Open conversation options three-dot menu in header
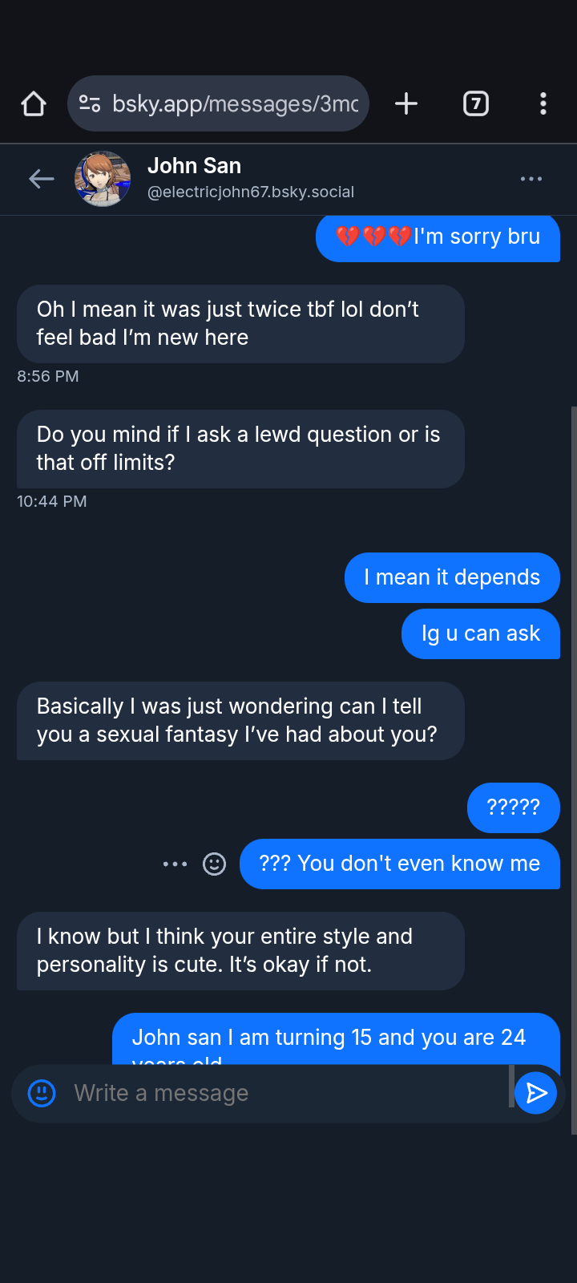Image resolution: width=577 pixels, height=1283 pixels. 531,179
